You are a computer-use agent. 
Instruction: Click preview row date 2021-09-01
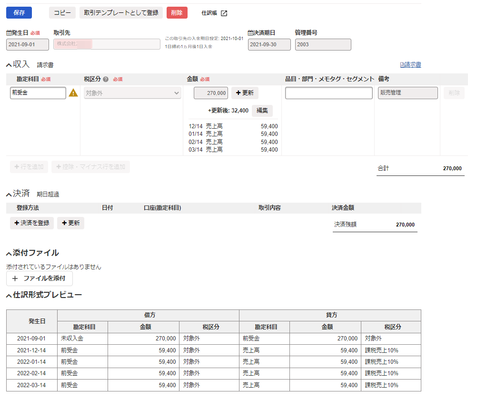click(31, 339)
